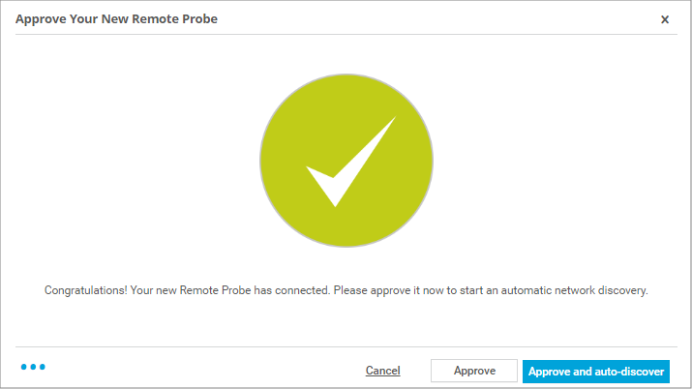
Task: Click the three blue dots icon
Action: click(x=33, y=368)
